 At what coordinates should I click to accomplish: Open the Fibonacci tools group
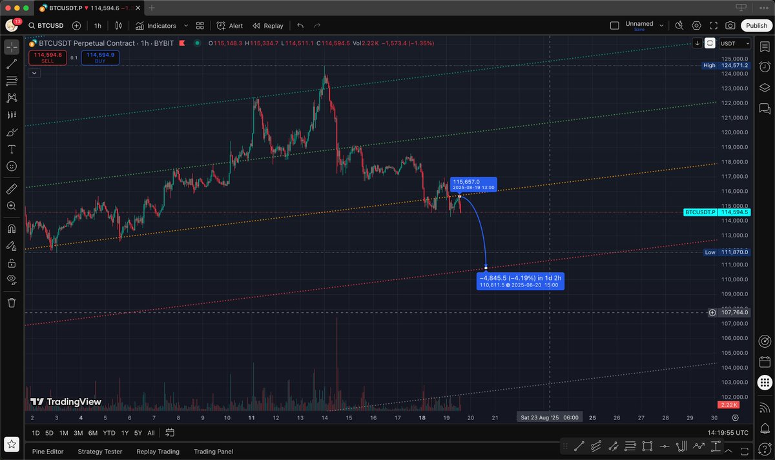click(12, 81)
